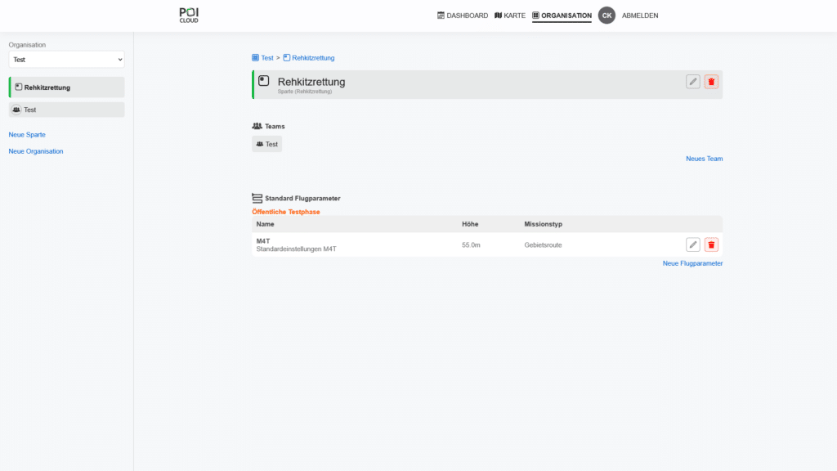This screenshot has width=837, height=471.
Task: Click the POI Cloud logo
Action: click(x=189, y=15)
